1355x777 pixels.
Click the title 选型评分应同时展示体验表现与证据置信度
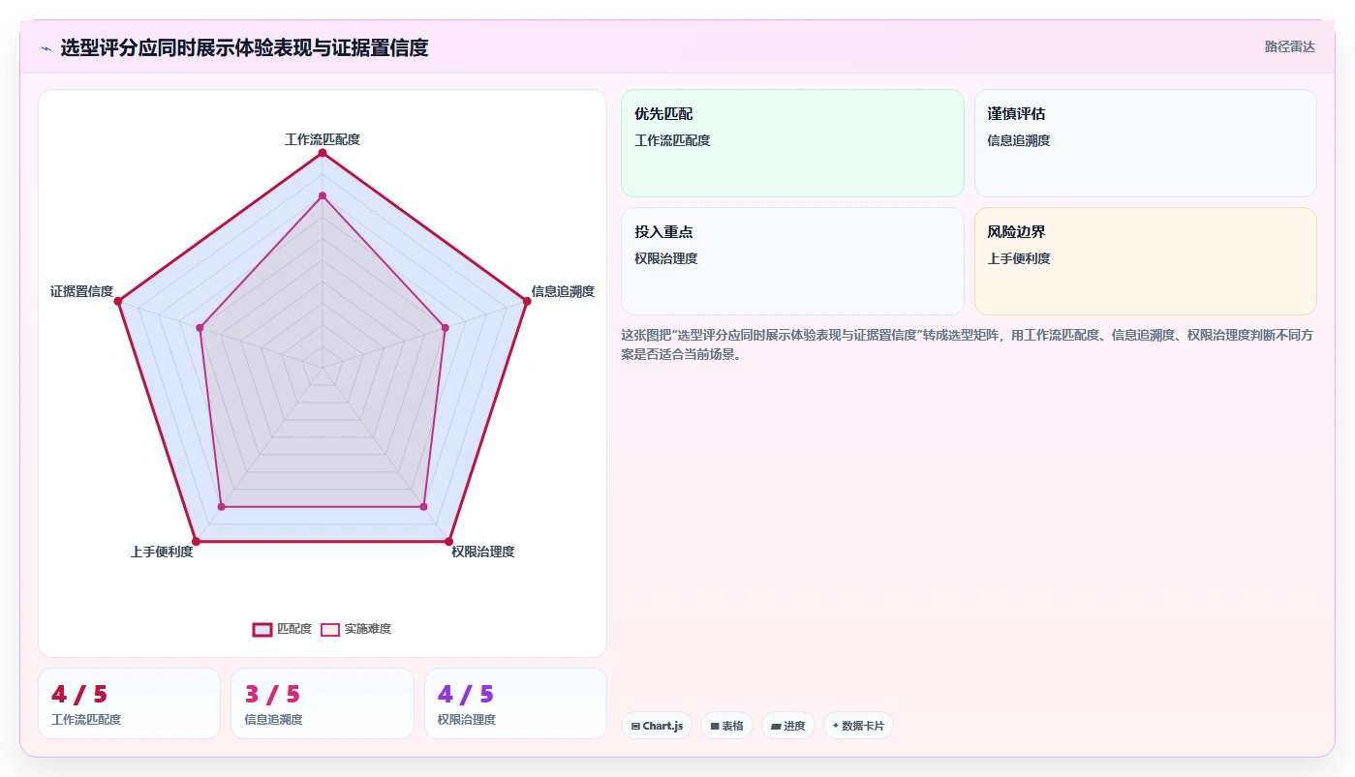click(244, 47)
